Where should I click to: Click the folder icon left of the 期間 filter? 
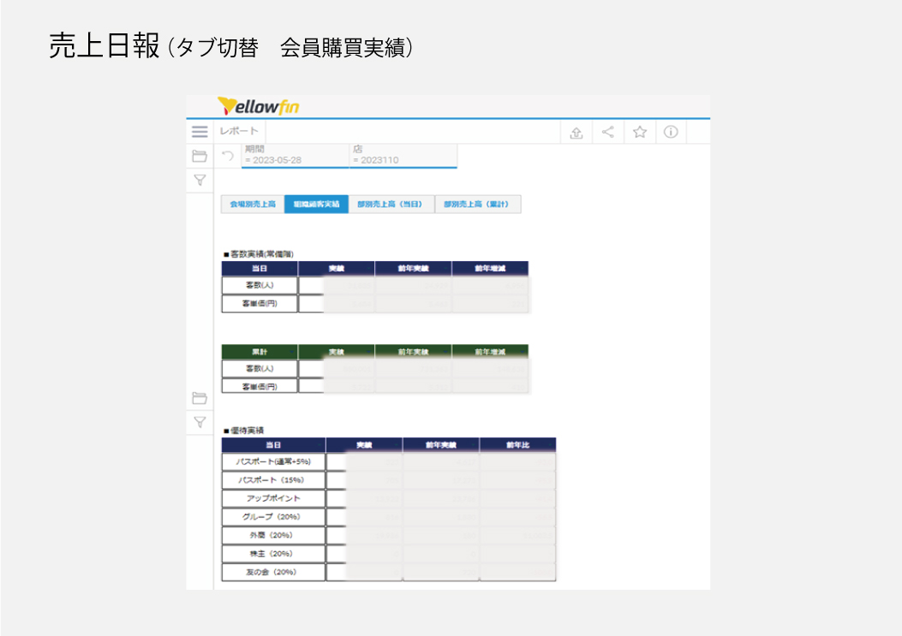[200, 156]
